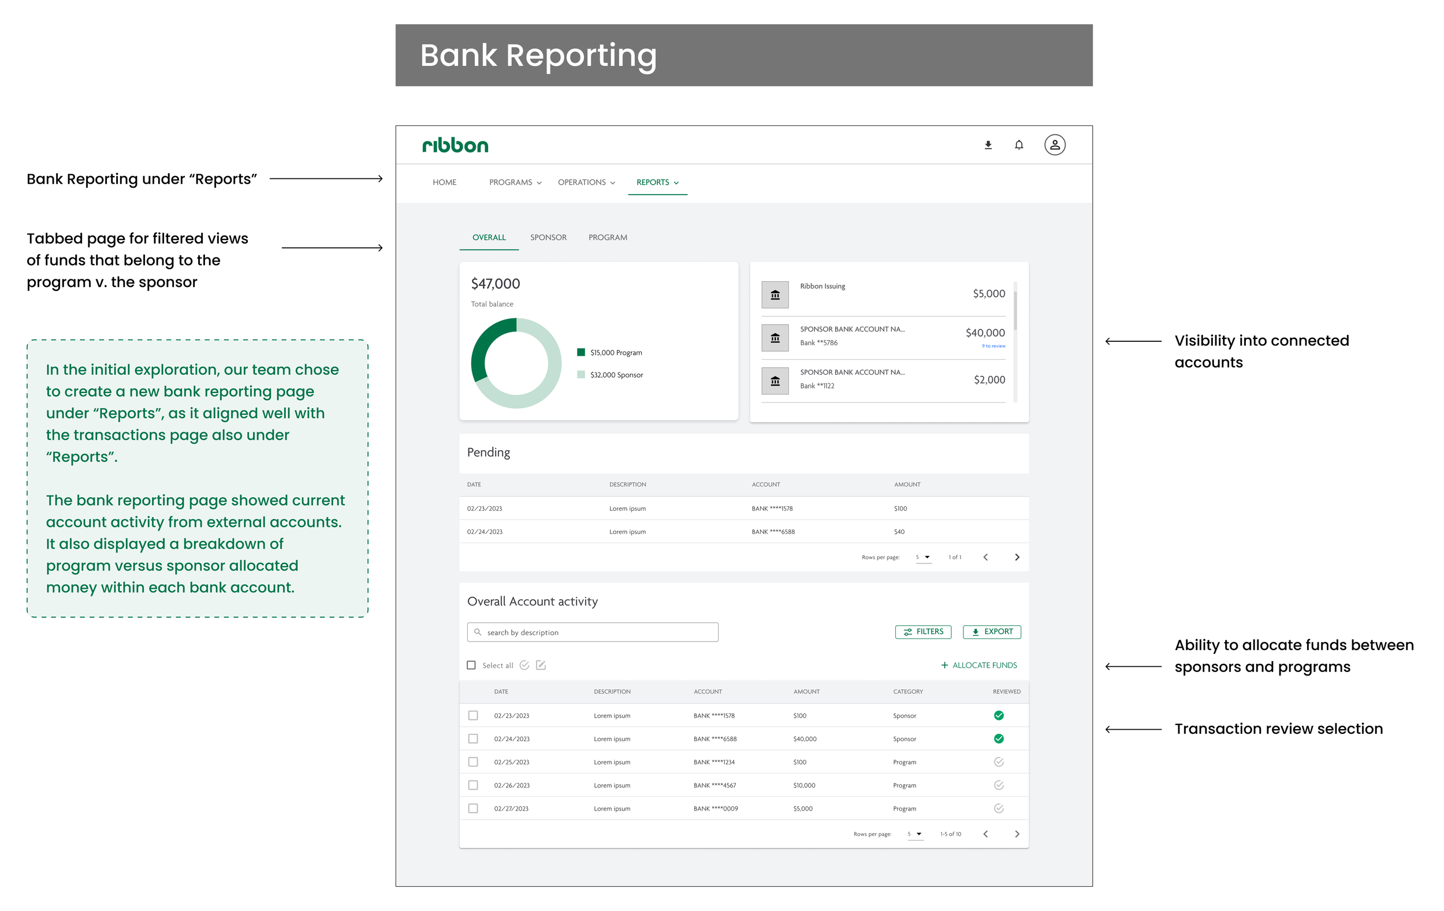Open the user profile avatar
This screenshot has width=1444, height=911.
(1055, 145)
